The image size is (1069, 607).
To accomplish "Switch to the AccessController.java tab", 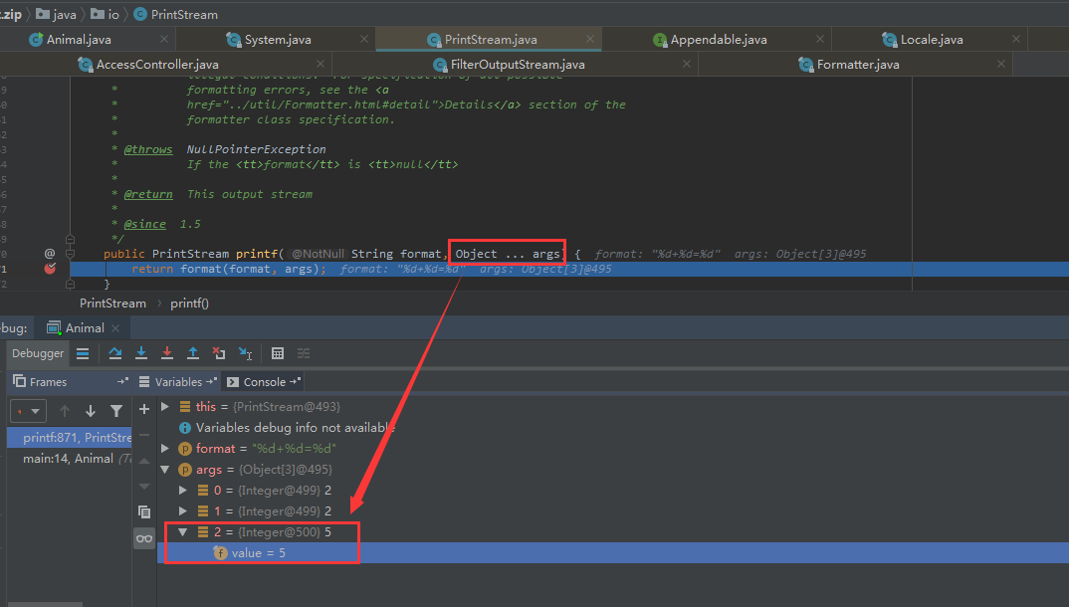I will tap(157, 65).
